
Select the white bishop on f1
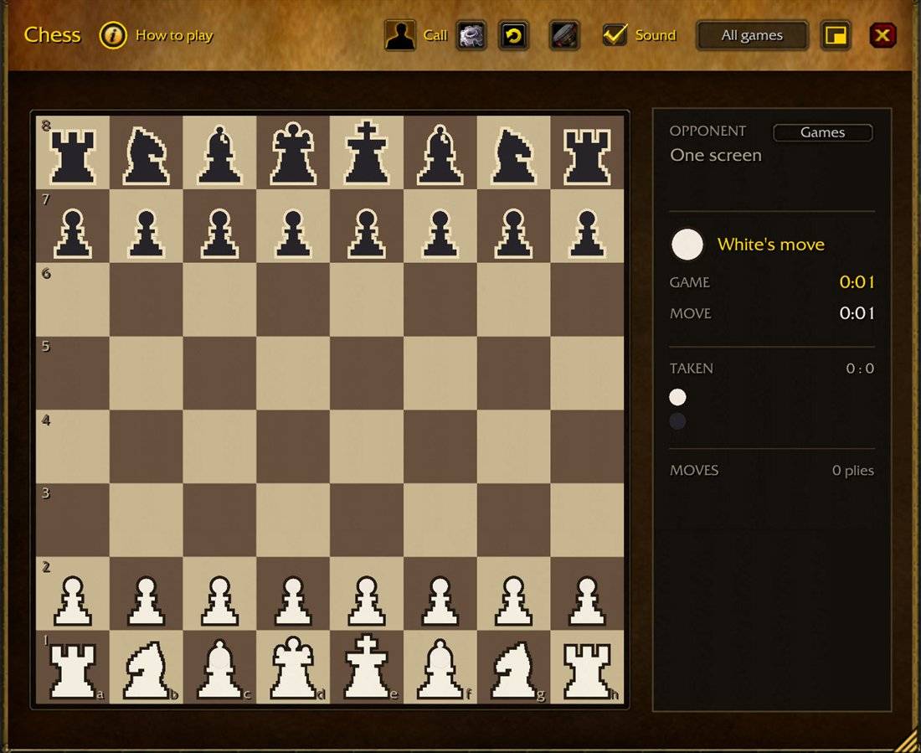pos(440,669)
